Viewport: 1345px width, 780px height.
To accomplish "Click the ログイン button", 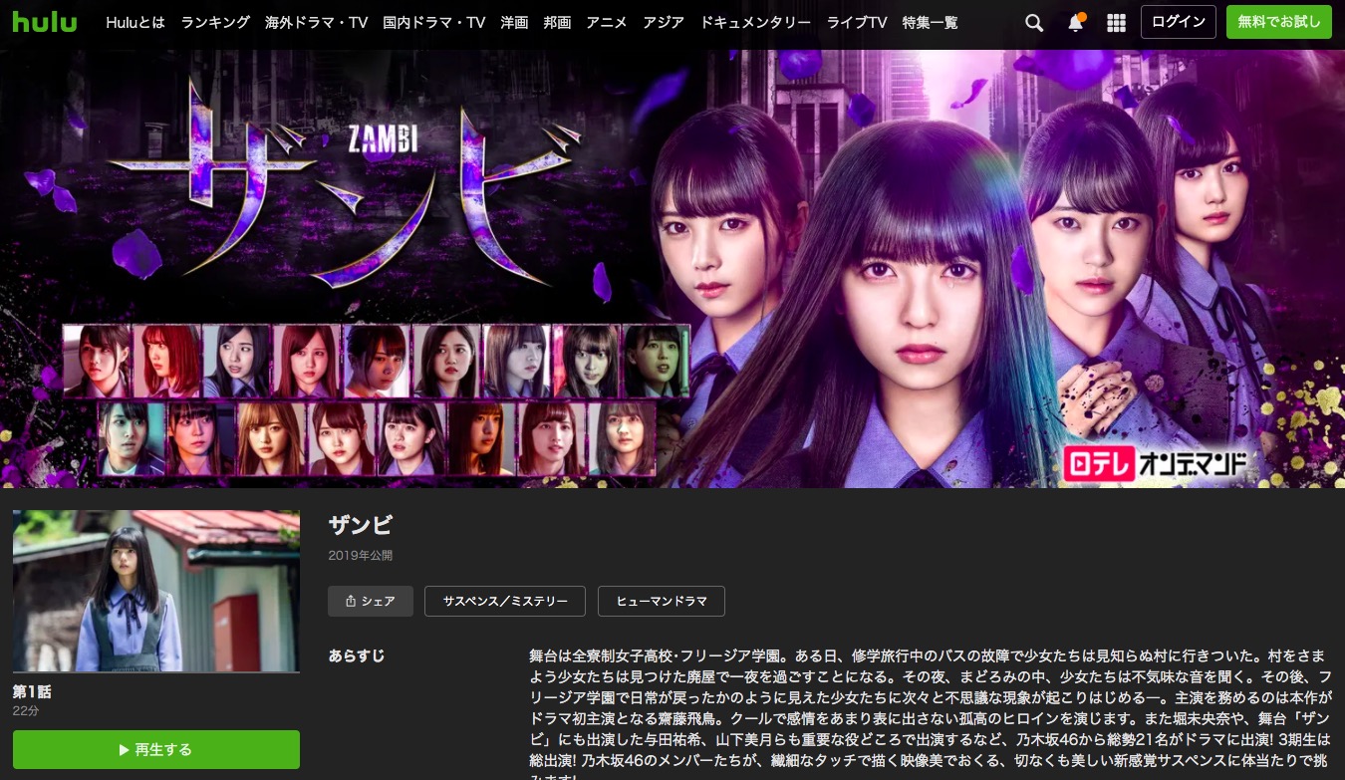I will point(1178,22).
